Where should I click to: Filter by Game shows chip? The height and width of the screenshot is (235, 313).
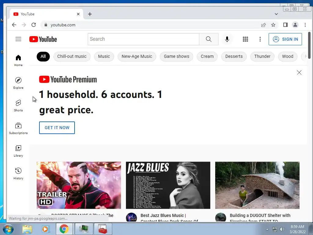pyautogui.click(x=176, y=56)
